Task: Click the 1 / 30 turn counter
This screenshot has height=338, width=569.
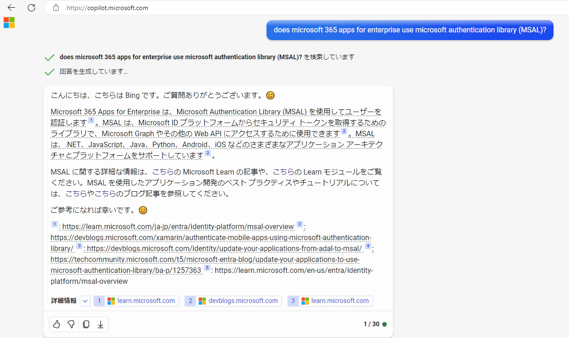Action: (371, 324)
